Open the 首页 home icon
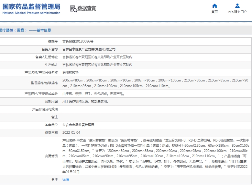Viewport: 252px width, 186px height. (x=214, y=6)
